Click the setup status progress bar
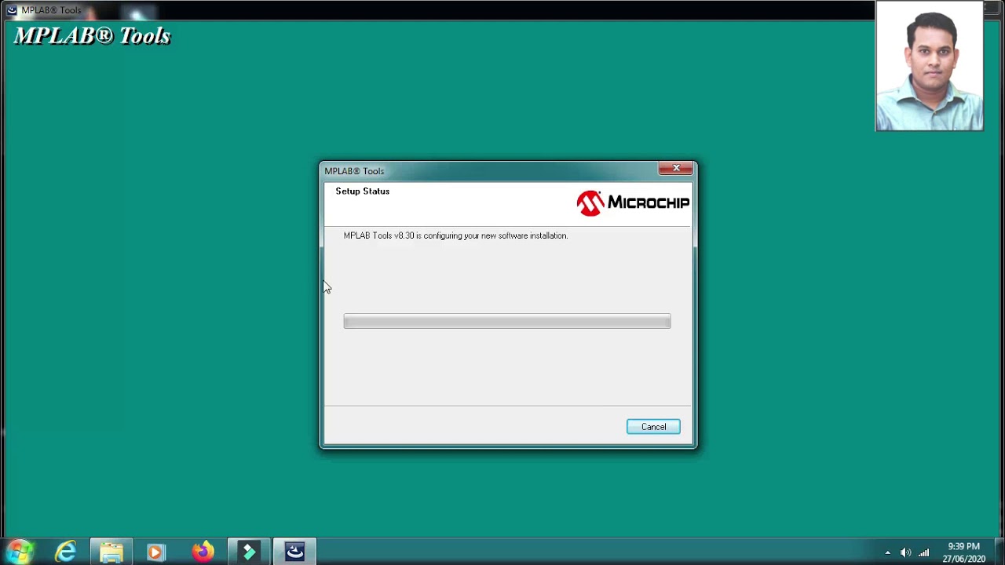Image resolution: width=1005 pixels, height=565 pixels. pos(507,321)
